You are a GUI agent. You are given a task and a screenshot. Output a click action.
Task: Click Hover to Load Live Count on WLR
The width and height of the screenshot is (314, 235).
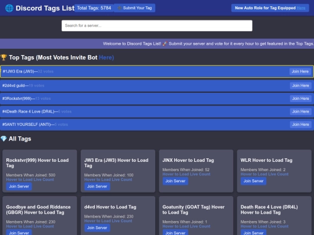coord(265,174)
